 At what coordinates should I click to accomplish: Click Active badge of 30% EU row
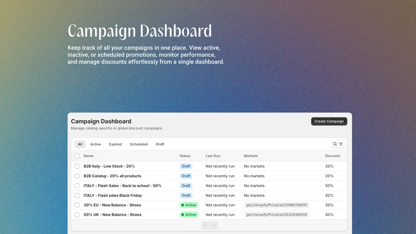coord(189,205)
